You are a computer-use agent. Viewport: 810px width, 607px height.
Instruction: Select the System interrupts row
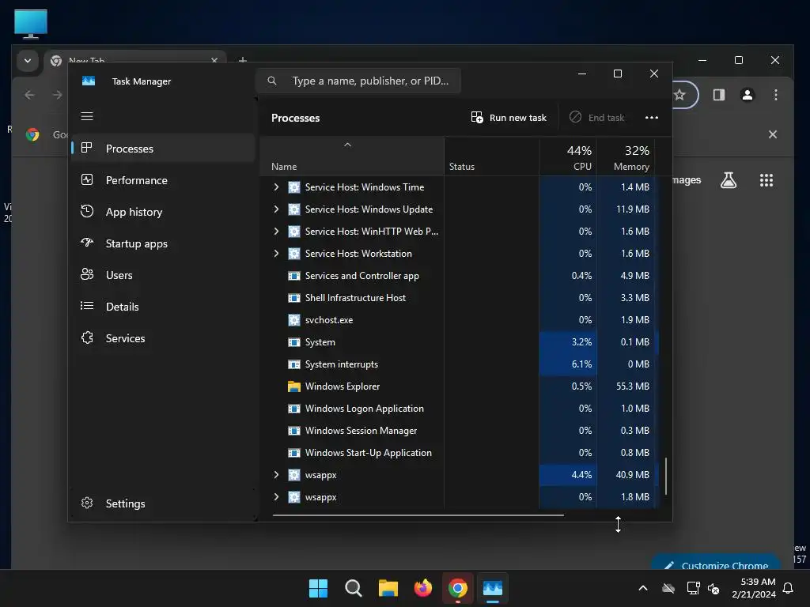click(x=460, y=364)
